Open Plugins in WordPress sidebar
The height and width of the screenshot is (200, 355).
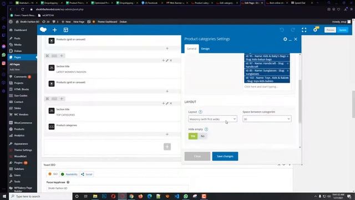pyautogui.click(x=18, y=163)
